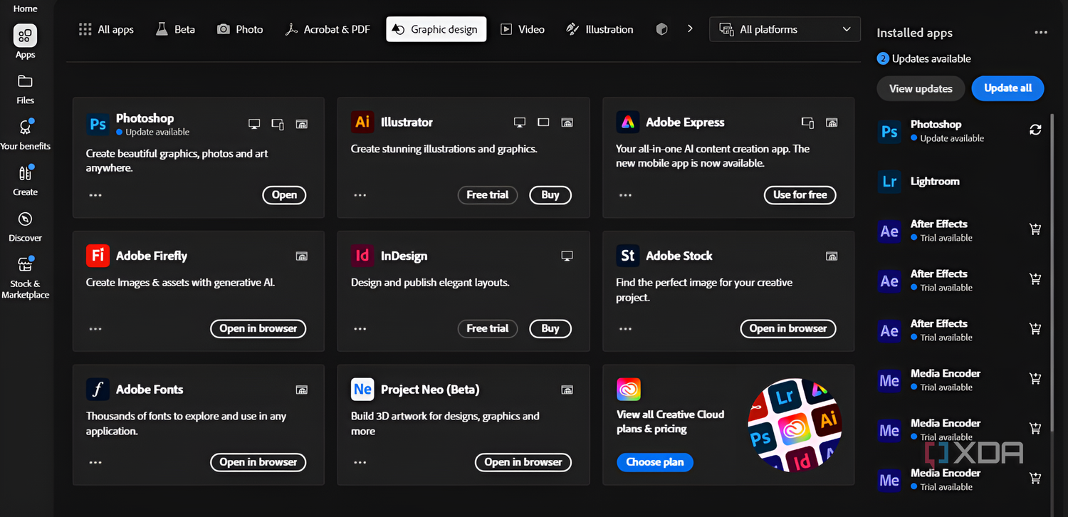Screen dimensions: 1068x517
Task: Open the Illustrator card more options menu
Action: (360, 195)
